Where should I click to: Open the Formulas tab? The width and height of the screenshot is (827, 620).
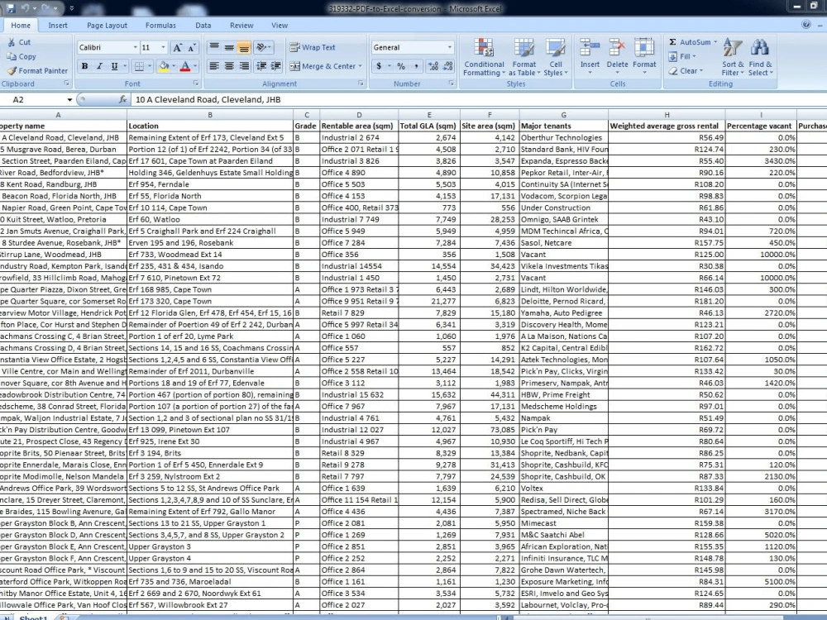[161, 26]
